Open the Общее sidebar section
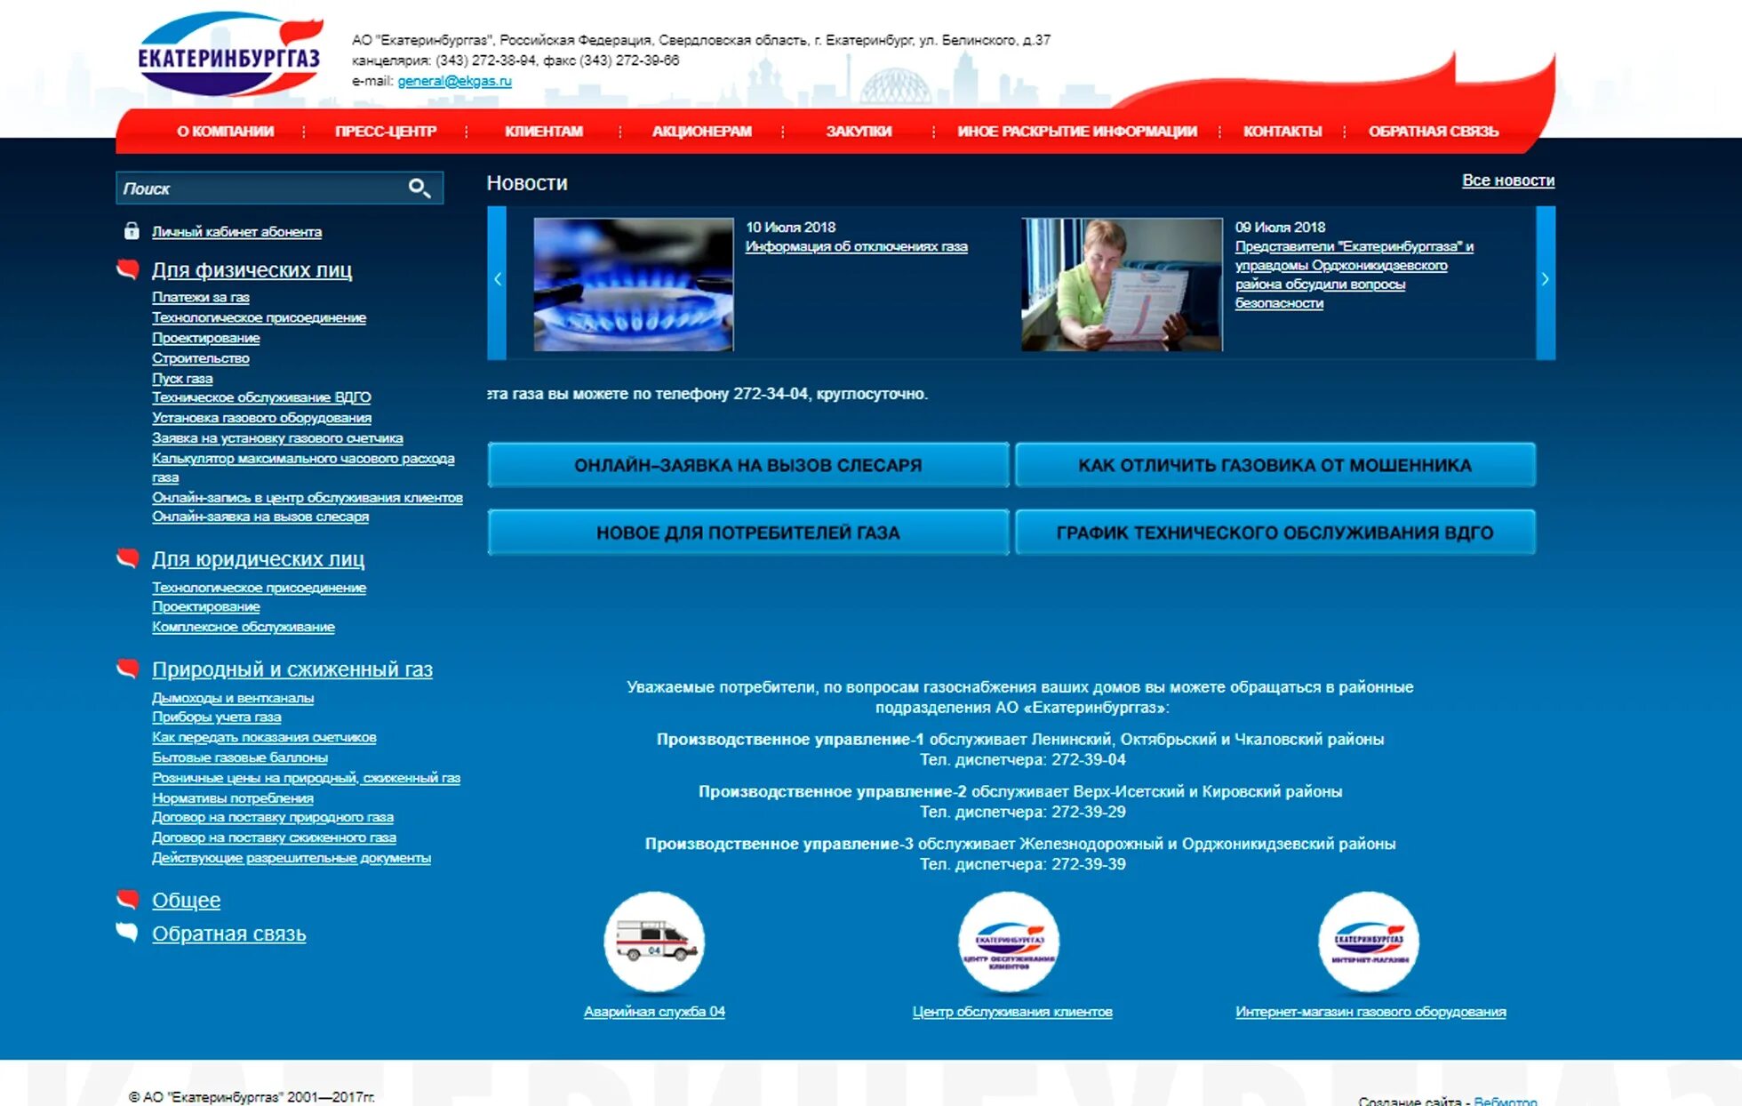Viewport: 1742px width, 1106px height. [186, 901]
